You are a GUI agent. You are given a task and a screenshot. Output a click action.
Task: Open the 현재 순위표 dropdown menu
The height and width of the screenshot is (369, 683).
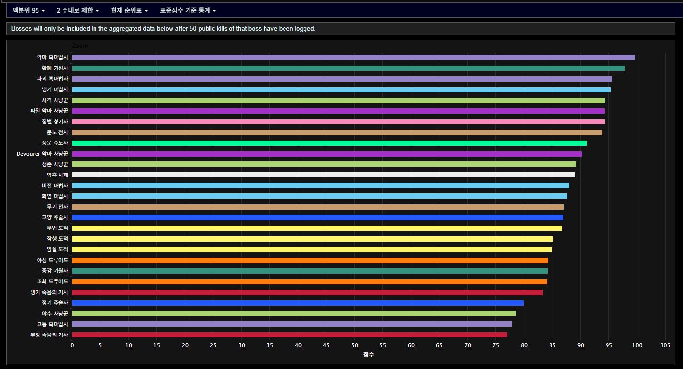[129, 10]
